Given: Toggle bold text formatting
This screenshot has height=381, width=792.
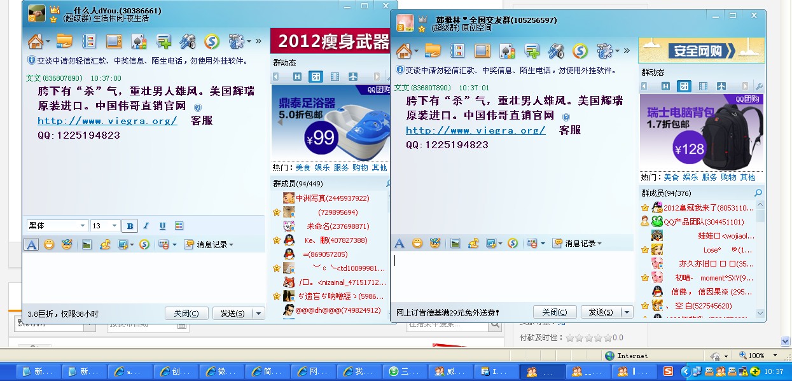Looking at the screenshot, I should [x=129, y=225].
